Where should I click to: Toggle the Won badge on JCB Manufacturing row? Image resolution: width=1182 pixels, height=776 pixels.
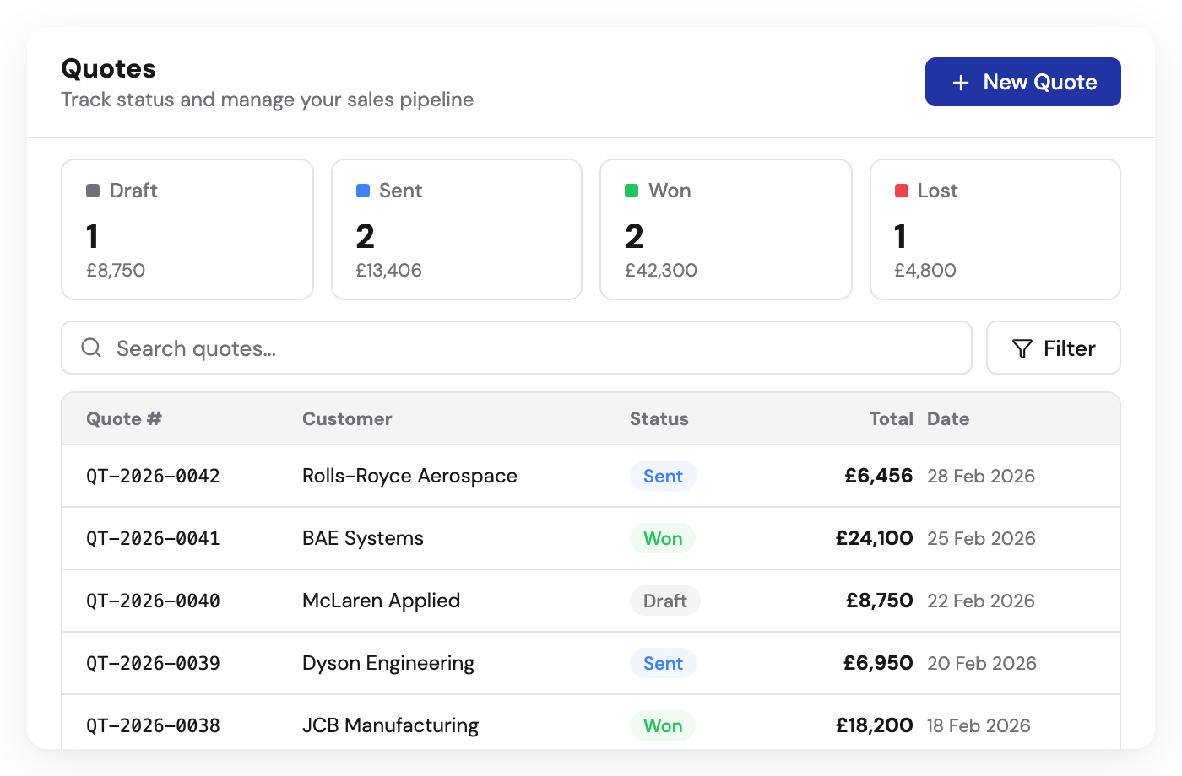662,725
